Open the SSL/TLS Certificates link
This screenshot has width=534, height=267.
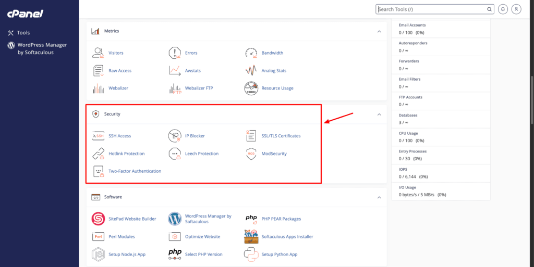pos(281,136)
